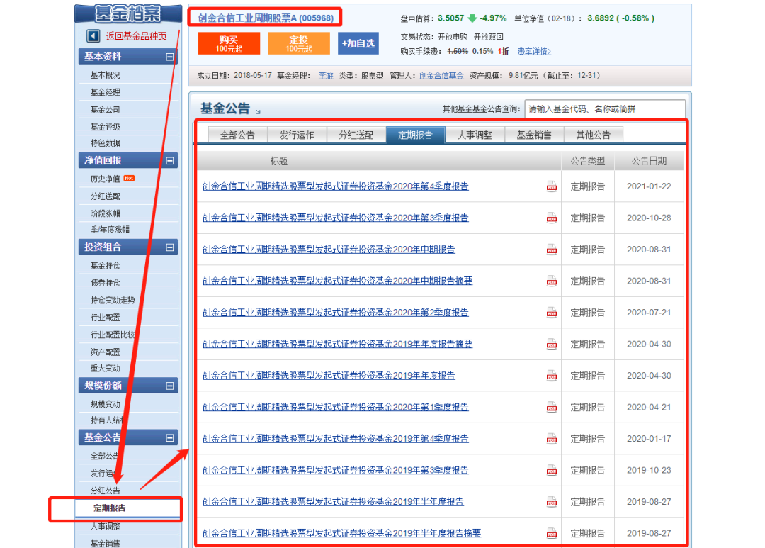The image size is (765, 548).
Task: Open PDF icon for 2020年第2季度报告
Action: point(551,313)
